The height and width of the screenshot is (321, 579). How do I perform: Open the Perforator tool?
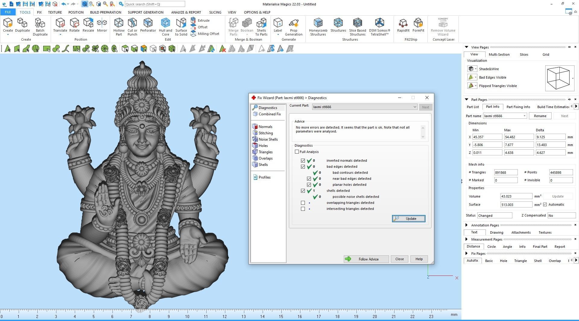[148, 25]
